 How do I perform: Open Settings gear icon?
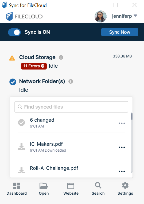pyautogui.click(x=125, y=185)
